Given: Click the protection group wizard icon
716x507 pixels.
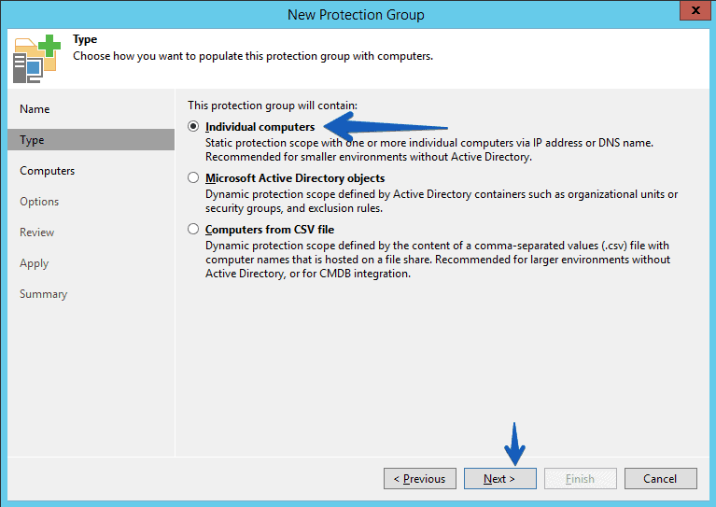Looking at the screenshot, I should (x=36, y=59).
